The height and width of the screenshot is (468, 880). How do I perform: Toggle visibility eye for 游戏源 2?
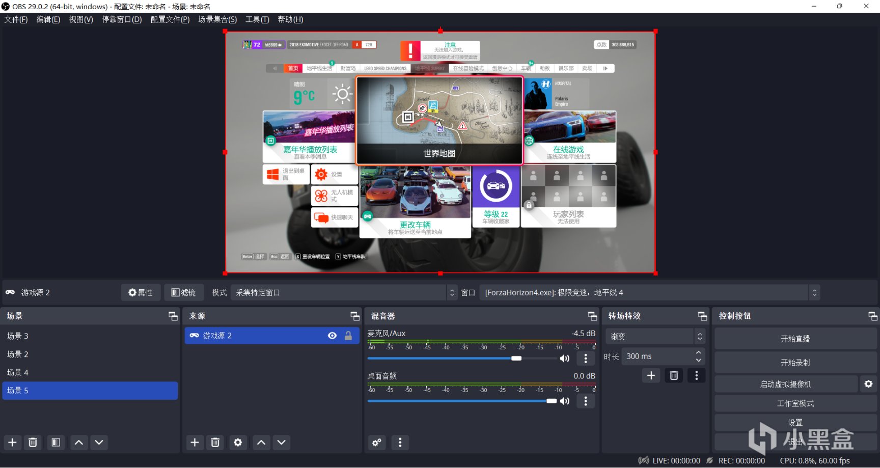(332, 336)
